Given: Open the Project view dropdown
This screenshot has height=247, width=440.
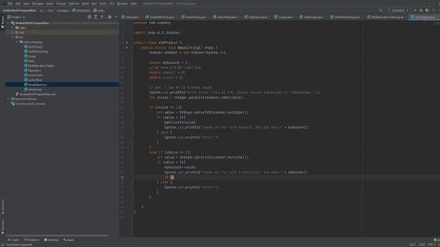Looking at the screenshot, I should coord(16,17).
